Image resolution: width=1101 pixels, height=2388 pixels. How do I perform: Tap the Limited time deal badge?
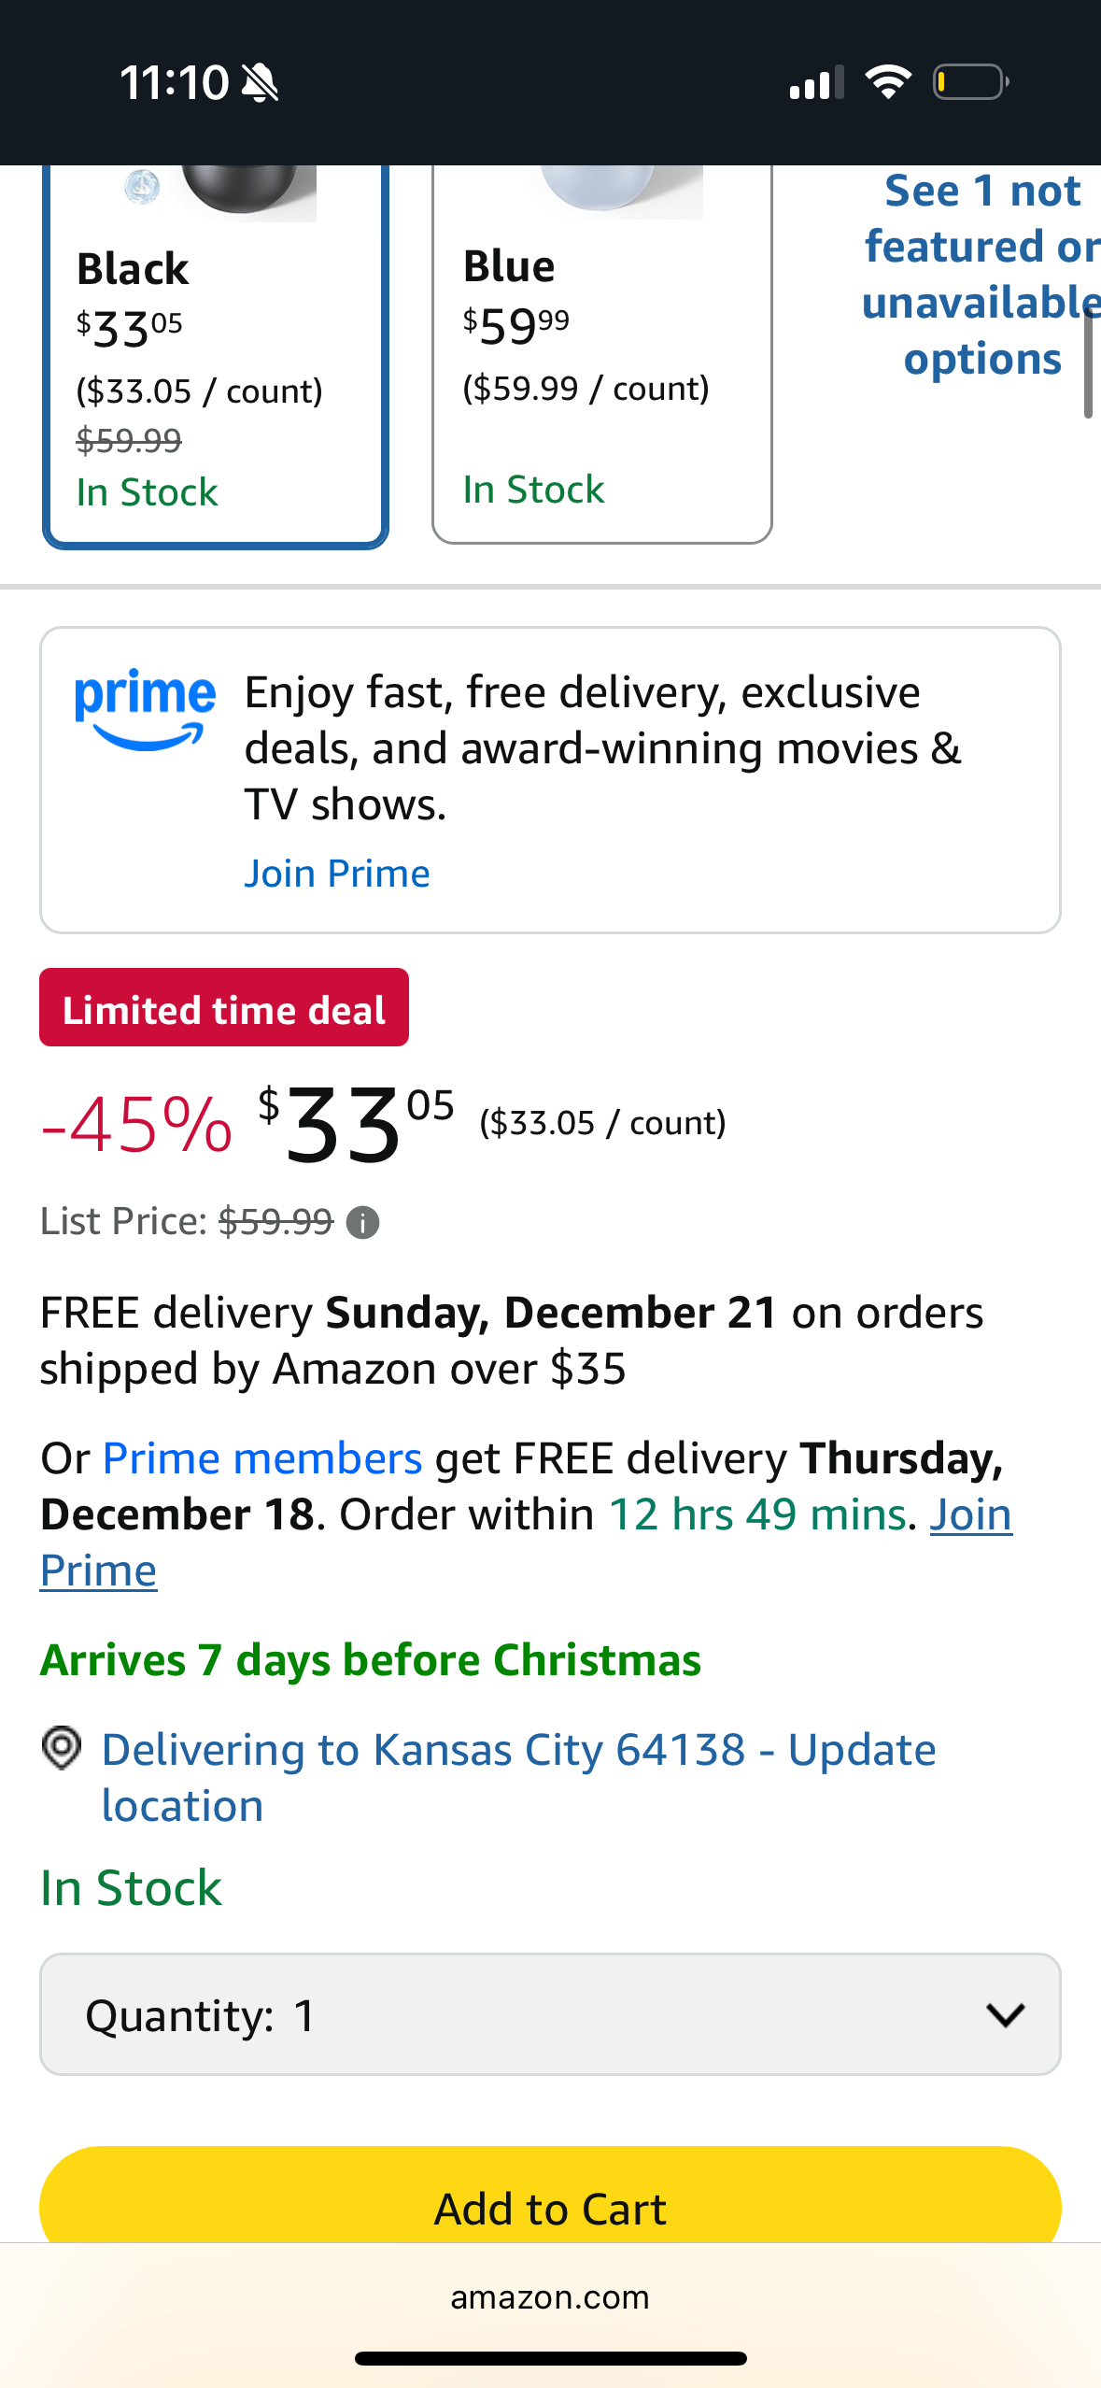pyautogui.click(x=224, y=1008)
